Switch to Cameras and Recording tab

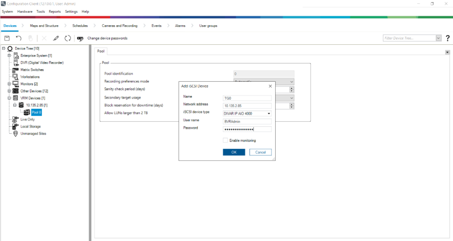tap(119, 26)
